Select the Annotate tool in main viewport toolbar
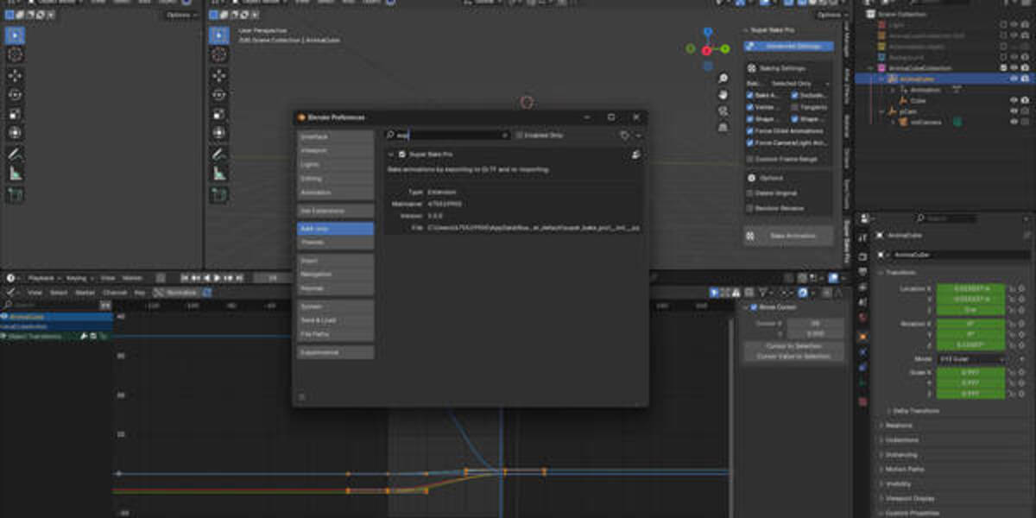This screenshot has width=1036, height=518. tap(219, 155)
